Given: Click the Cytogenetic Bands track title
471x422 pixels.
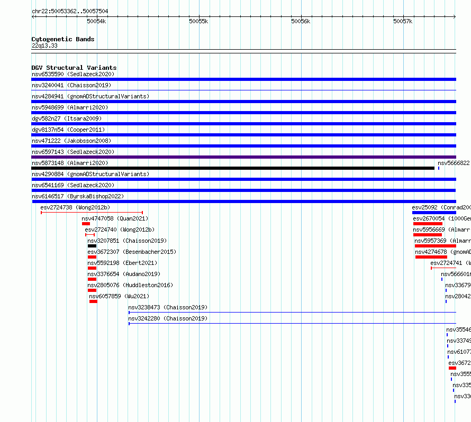Looking at the screenshot, I should click(63, 39).
